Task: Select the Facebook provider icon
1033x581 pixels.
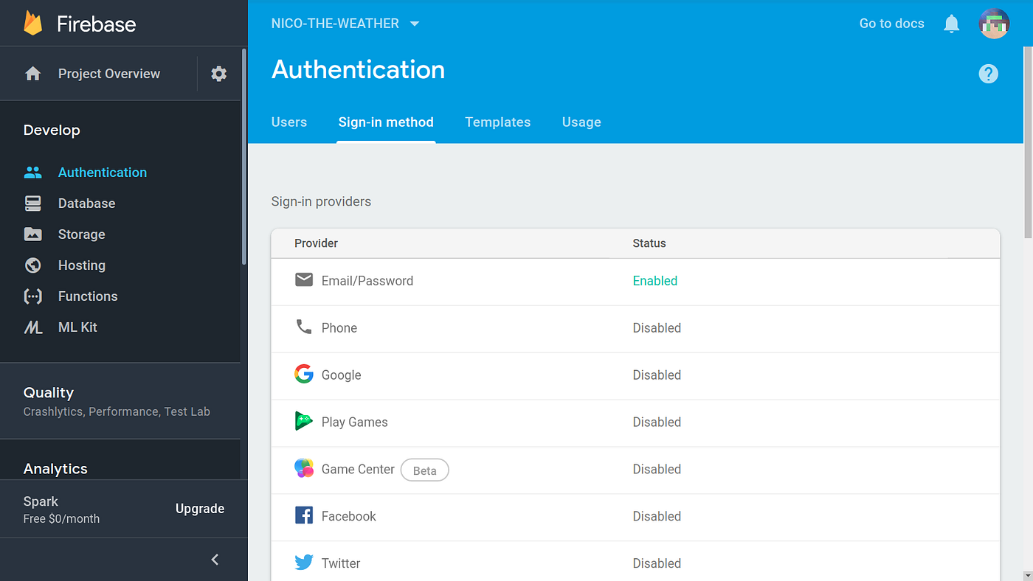Action: pyautogui.click(x=304, y=516)
